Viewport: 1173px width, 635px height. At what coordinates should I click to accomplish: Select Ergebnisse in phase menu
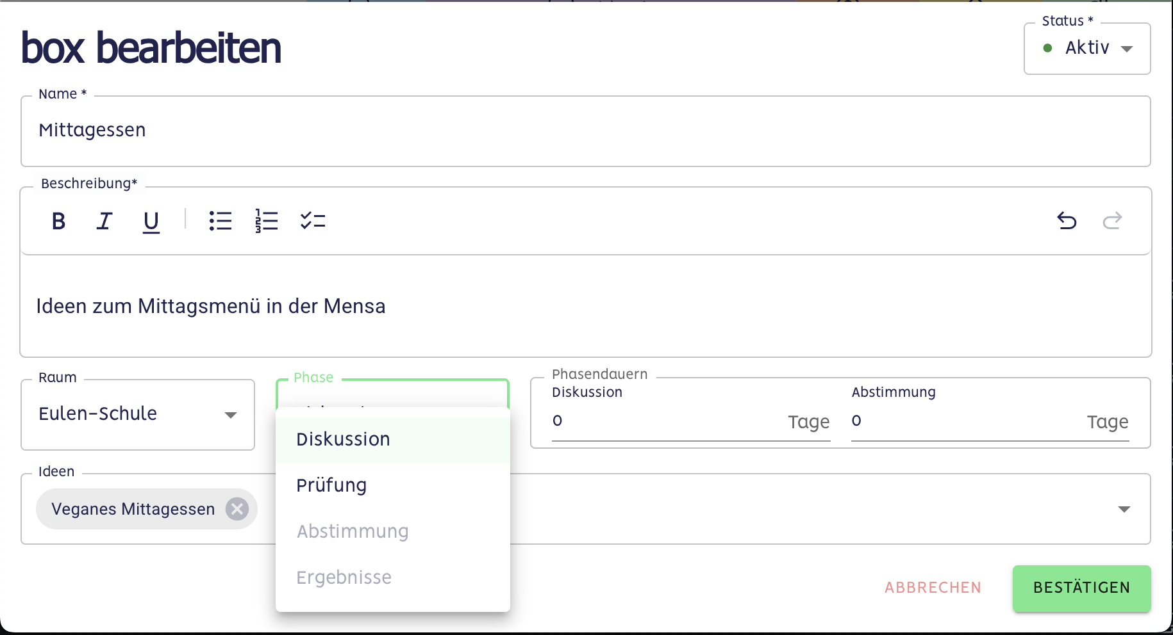[344, 578]
